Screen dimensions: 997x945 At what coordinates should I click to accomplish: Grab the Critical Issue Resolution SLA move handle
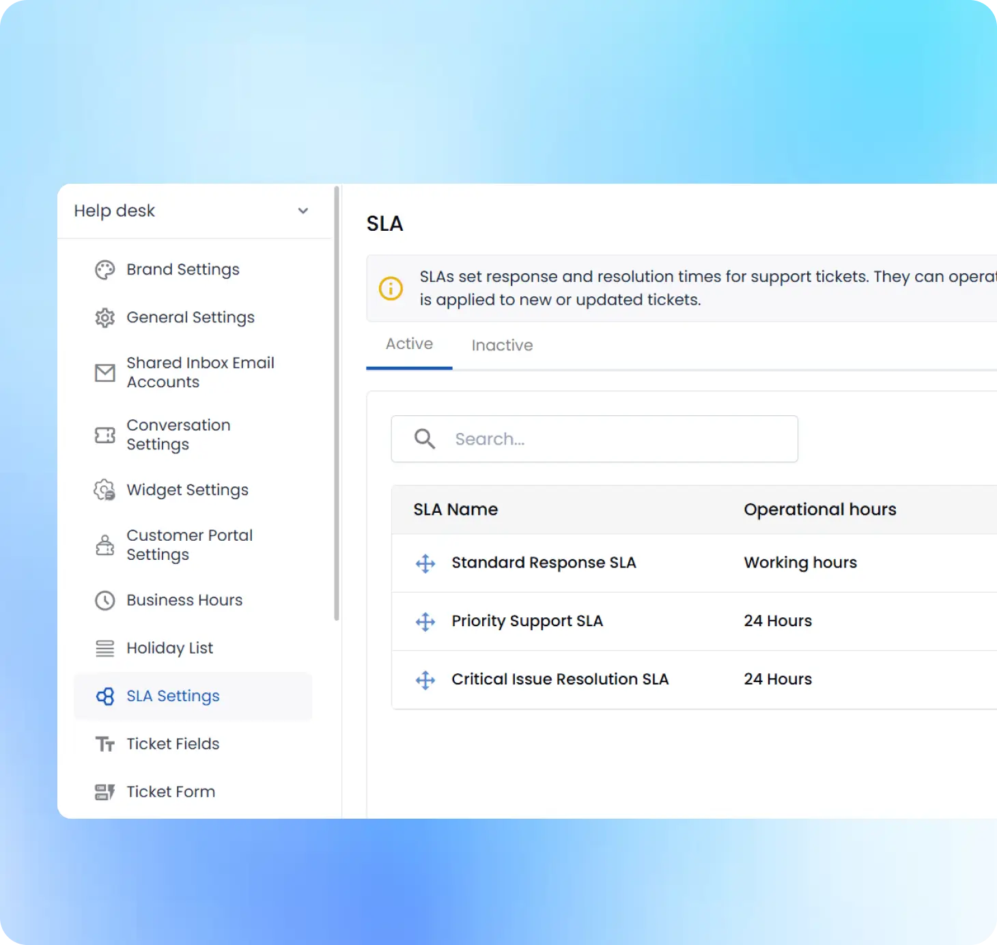(425, 680)
